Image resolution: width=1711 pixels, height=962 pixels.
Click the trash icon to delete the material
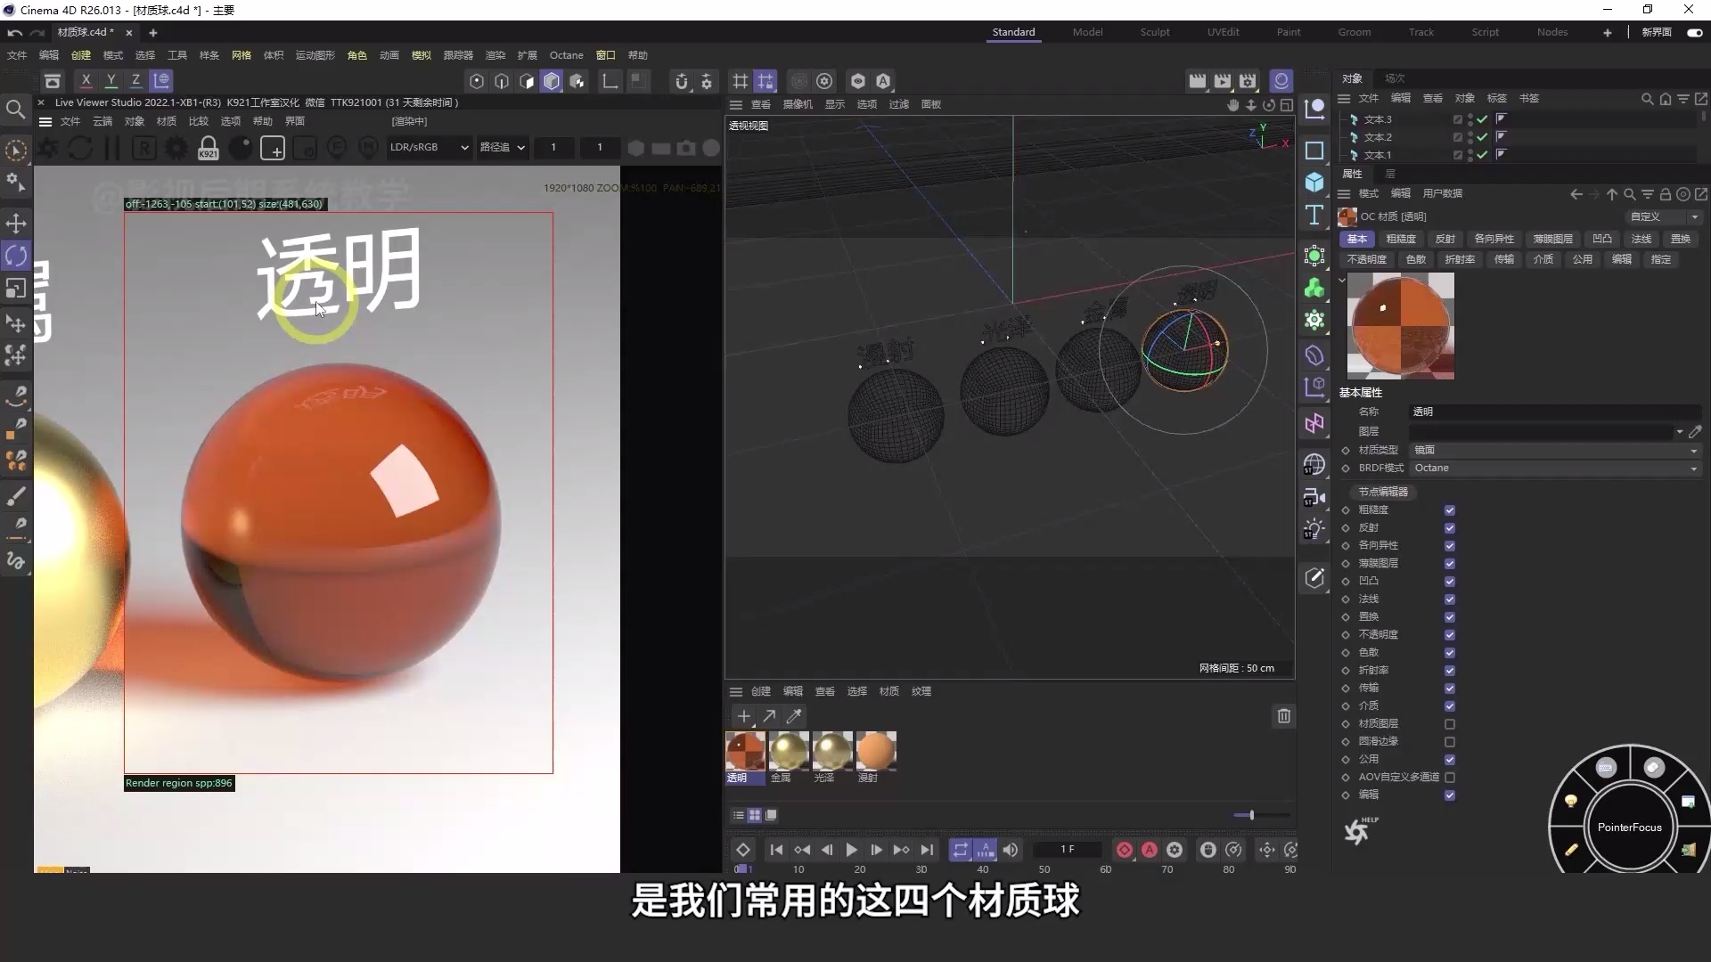[x=1283, y=715]
